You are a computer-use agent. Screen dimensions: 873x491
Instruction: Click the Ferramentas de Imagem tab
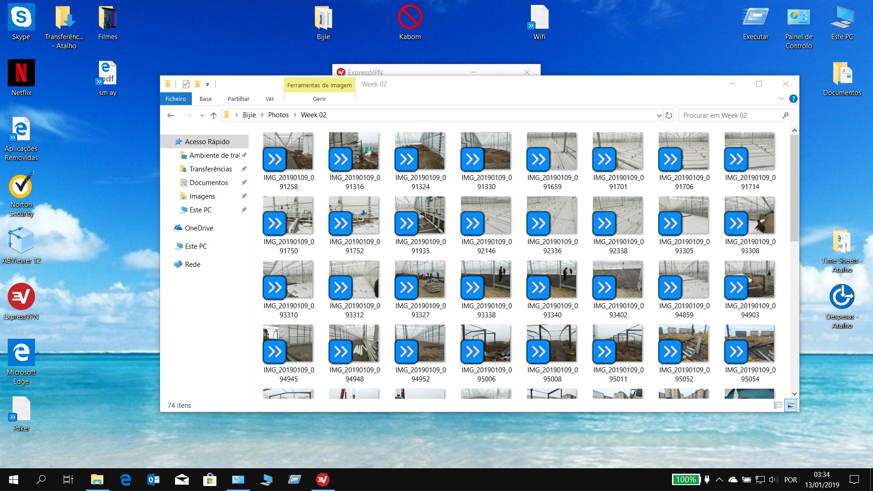[320, 85]
